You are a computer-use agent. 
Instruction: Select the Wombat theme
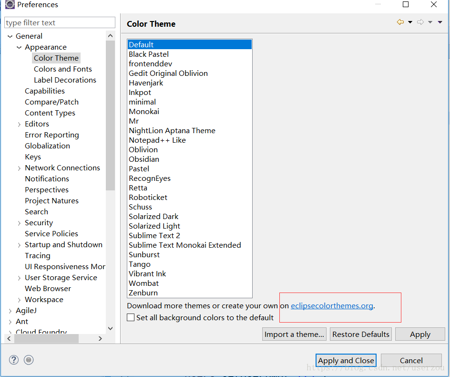190,283
